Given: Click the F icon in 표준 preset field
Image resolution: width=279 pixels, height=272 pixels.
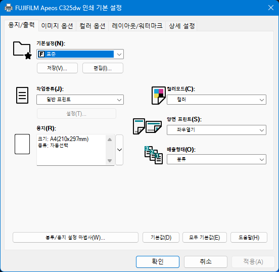Looking at the screenshot, I should click(41, 54).
